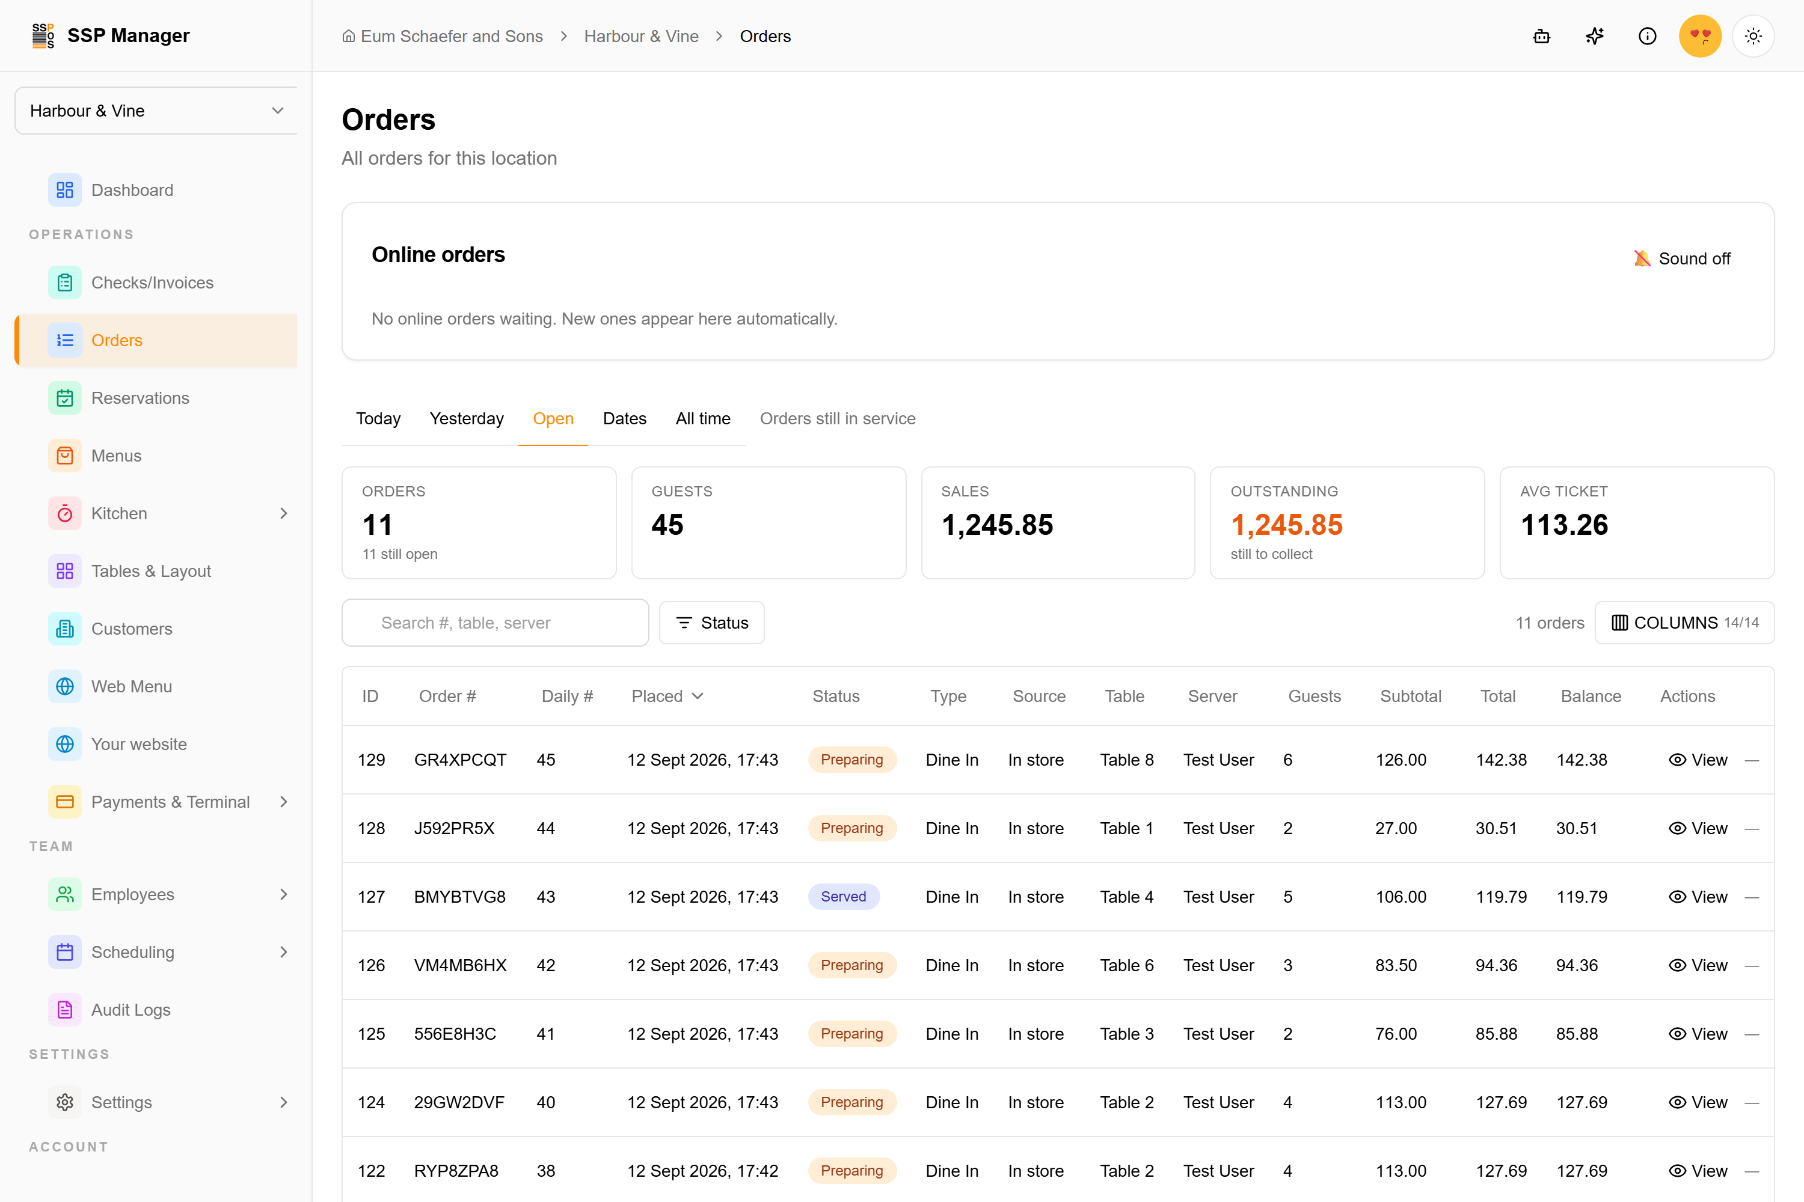The width and height of the screenshot is (1804, 1202).
Task: Click the sparkles AI icon in header
Action: tap(1595, 36)
